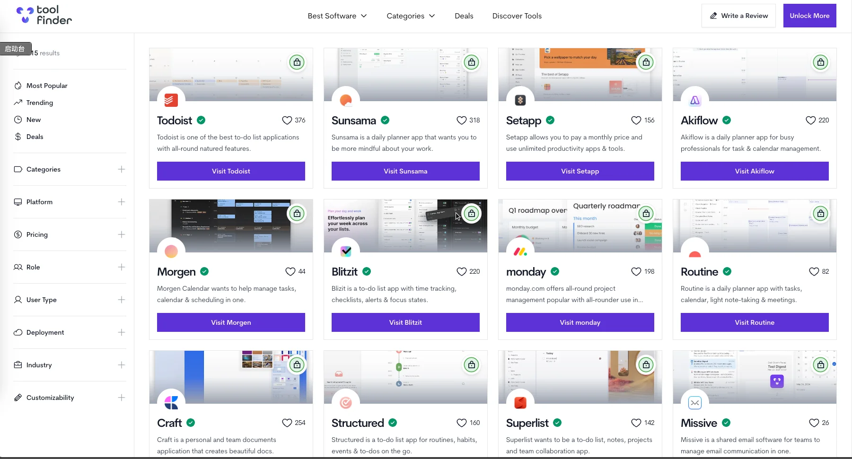
Task: Click the Visit Blitzit button
Action: [x=405, y=322]
